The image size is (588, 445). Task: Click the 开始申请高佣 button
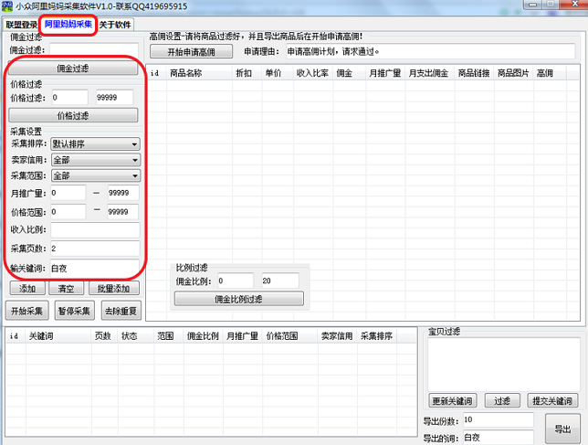(x=191, y=51)
